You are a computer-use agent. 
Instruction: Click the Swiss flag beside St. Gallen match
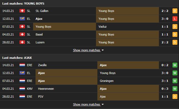click(22, 11)
